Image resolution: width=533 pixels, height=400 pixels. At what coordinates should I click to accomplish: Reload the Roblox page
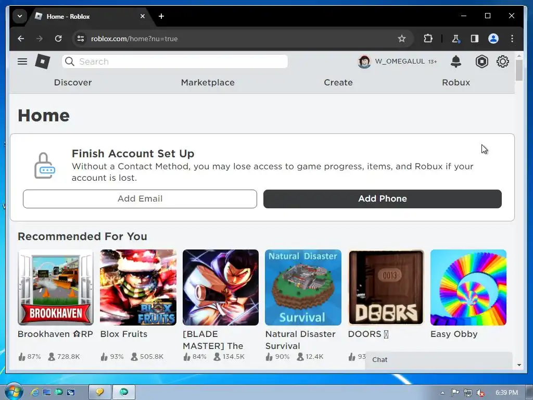[x=58, y=39]
